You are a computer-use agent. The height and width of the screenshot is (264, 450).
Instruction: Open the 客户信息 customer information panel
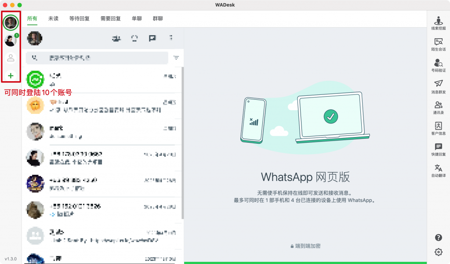[x=438, y=129]
